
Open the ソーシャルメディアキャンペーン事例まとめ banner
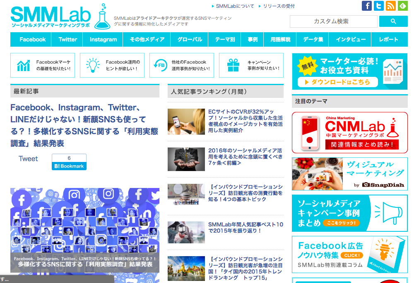(x=349, y=213)
